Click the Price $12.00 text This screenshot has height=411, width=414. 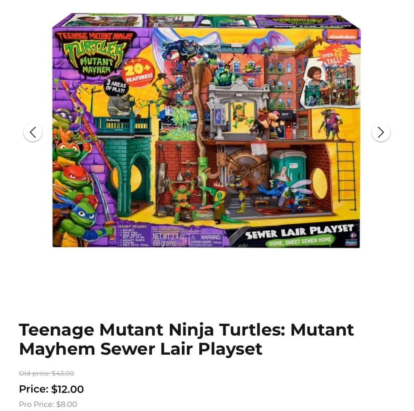point(51,389)
